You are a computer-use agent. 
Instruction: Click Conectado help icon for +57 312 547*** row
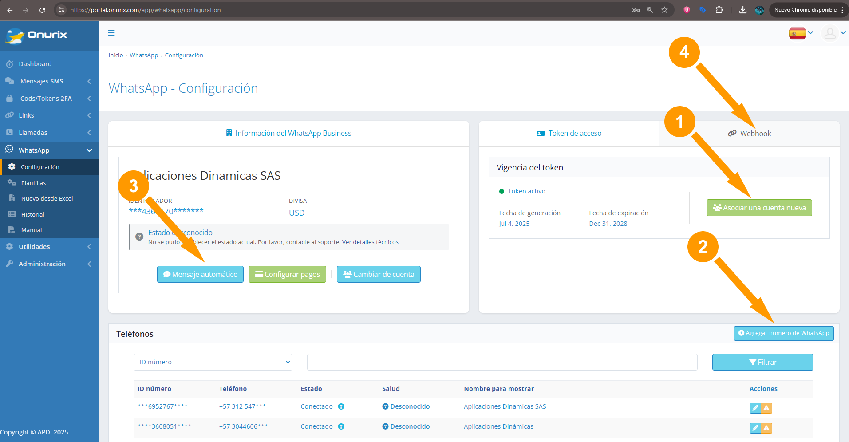[341, 406]
